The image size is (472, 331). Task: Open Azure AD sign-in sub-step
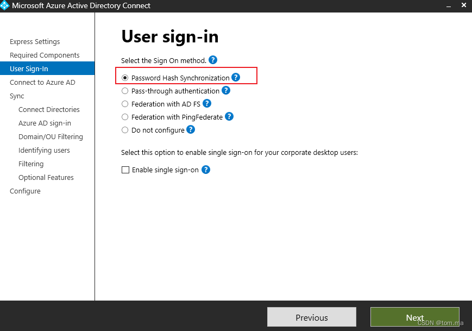click(x=45, y=123)
